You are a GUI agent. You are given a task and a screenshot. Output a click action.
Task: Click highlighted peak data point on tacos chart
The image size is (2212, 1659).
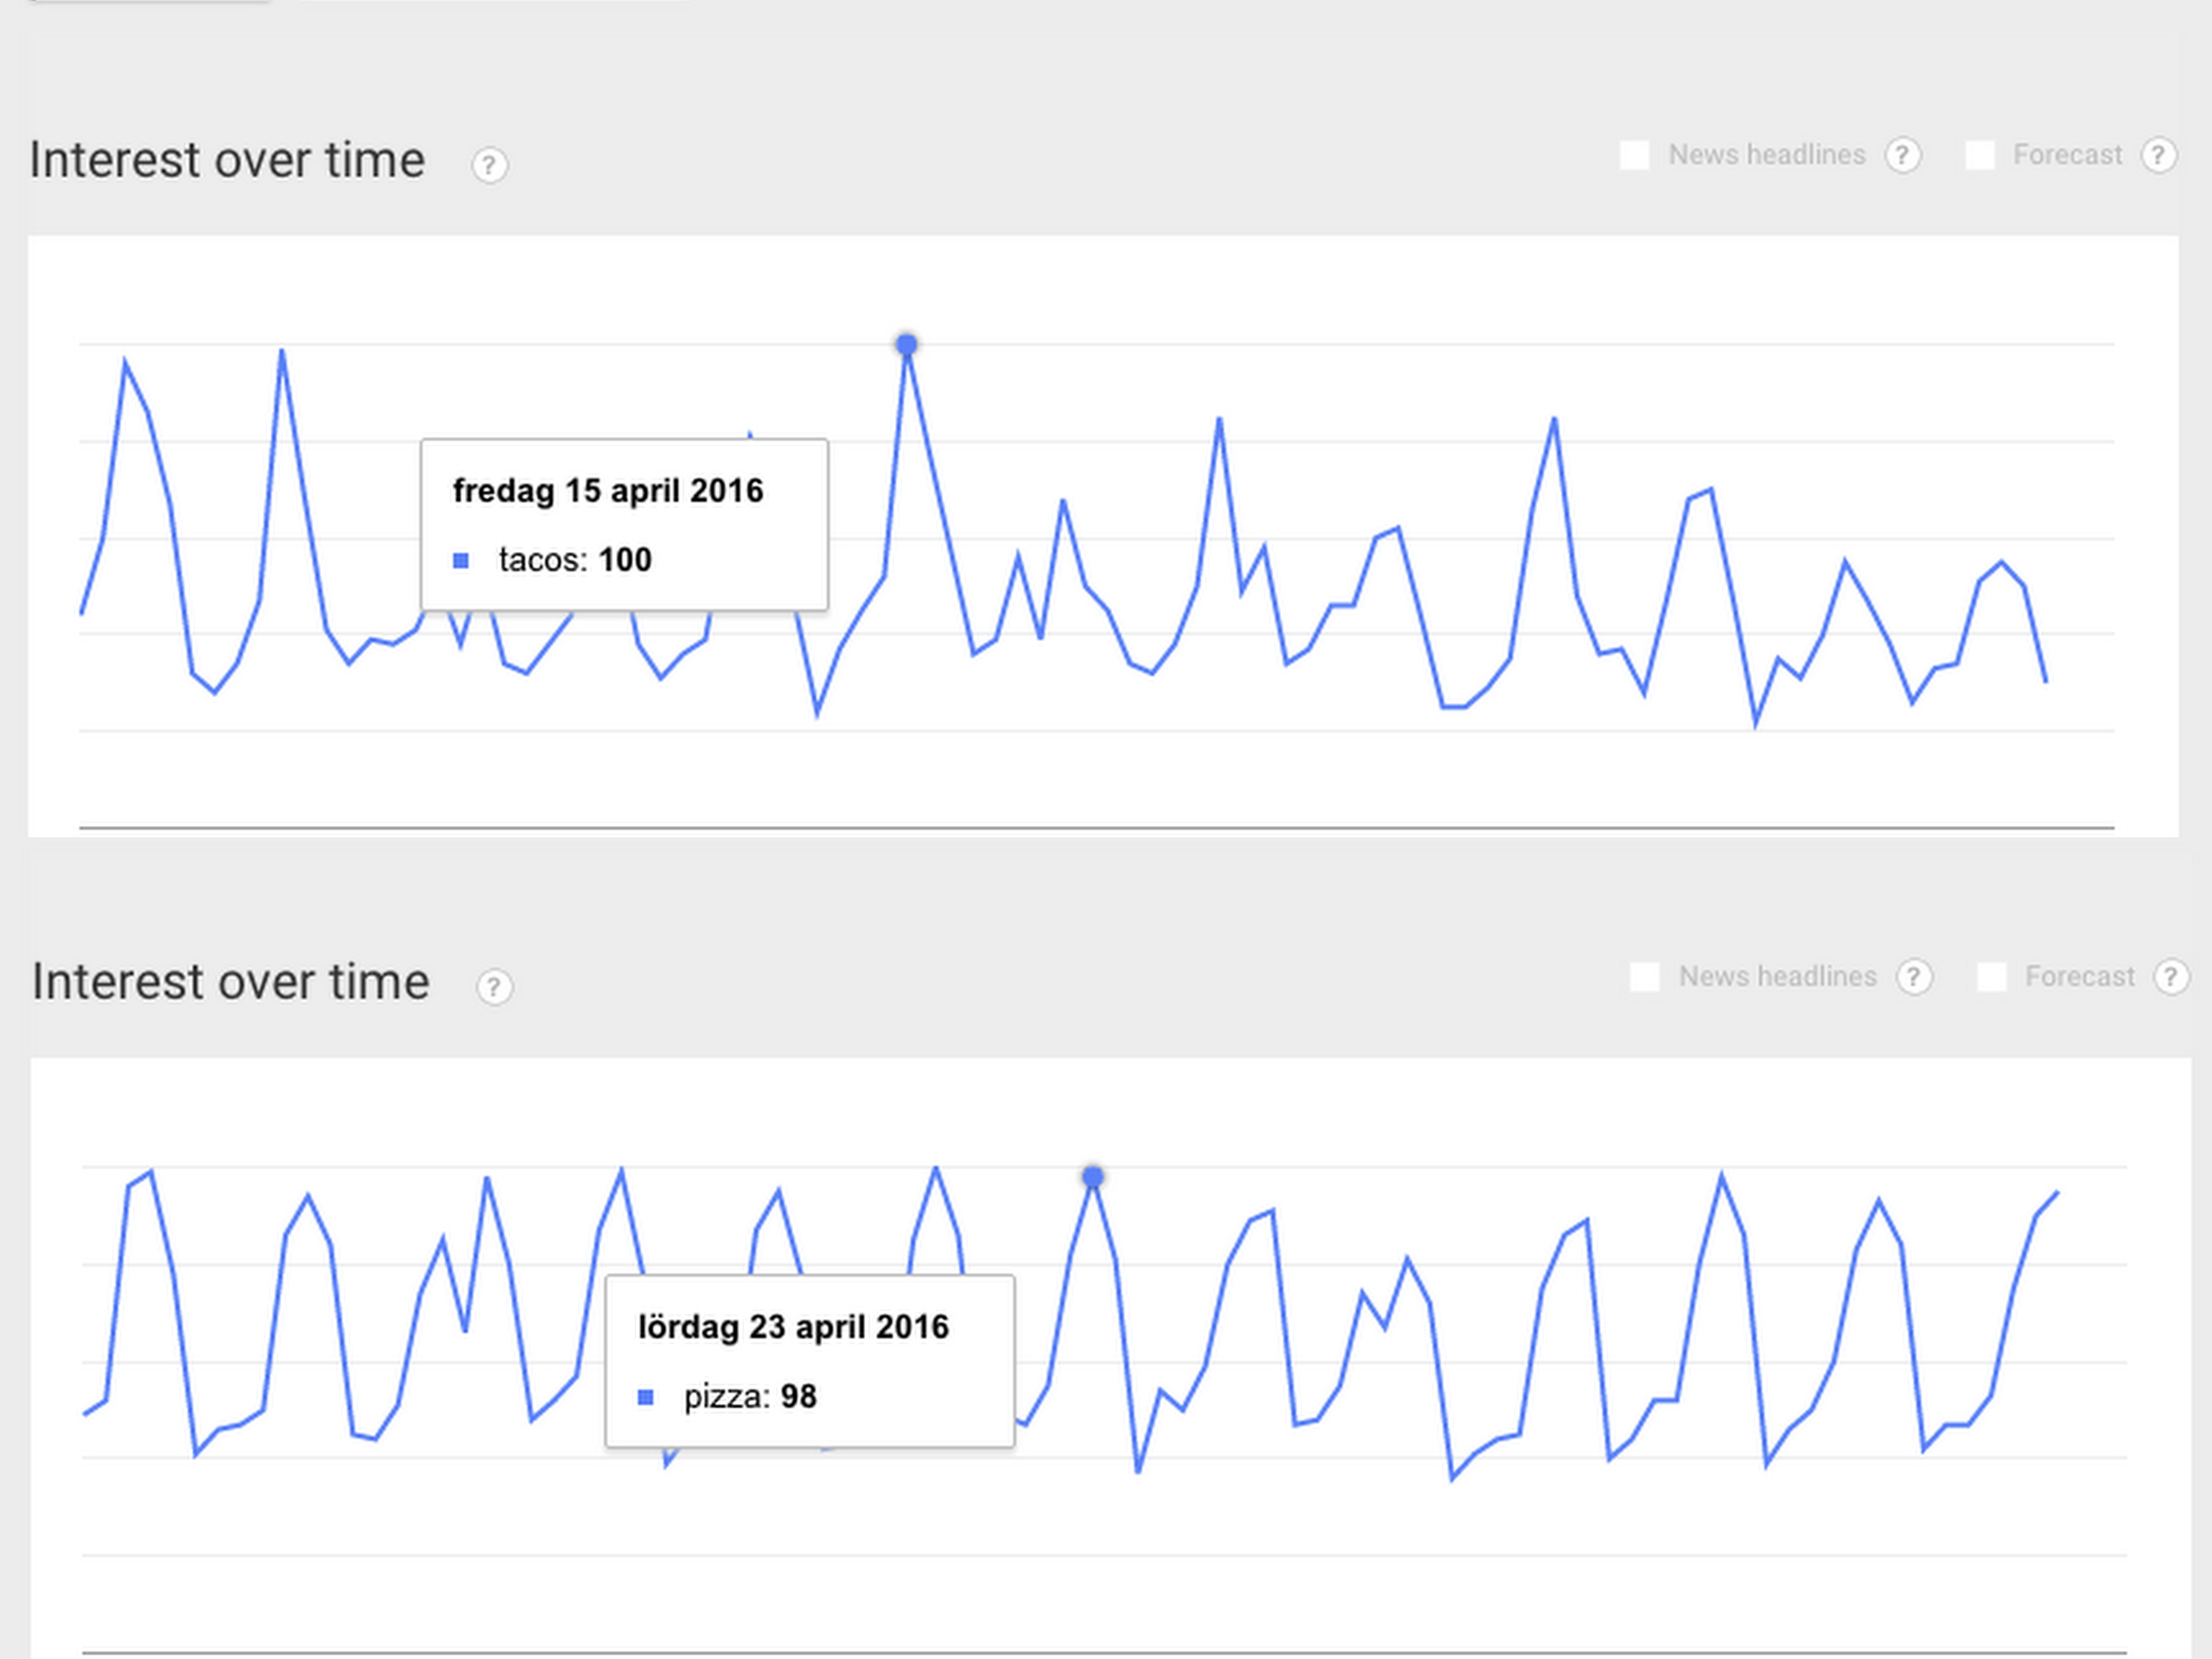click(906, 345)
